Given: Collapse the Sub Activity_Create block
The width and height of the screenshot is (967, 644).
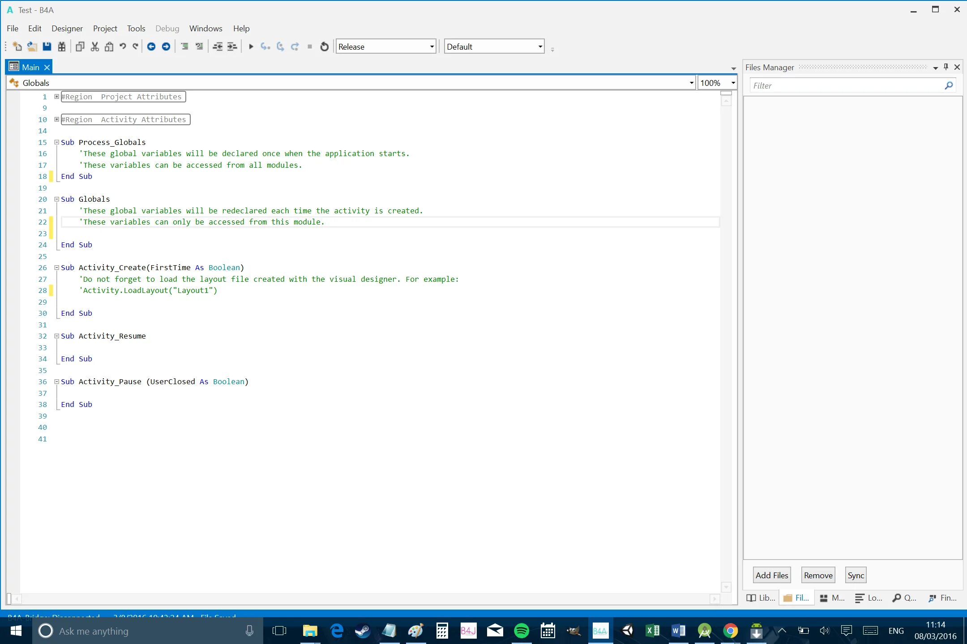Looking at the screenshot, I should click(57, 267).
